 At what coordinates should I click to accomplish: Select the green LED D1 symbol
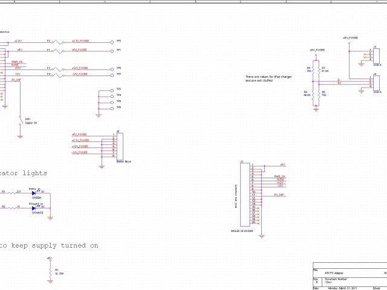coord(34,193)
